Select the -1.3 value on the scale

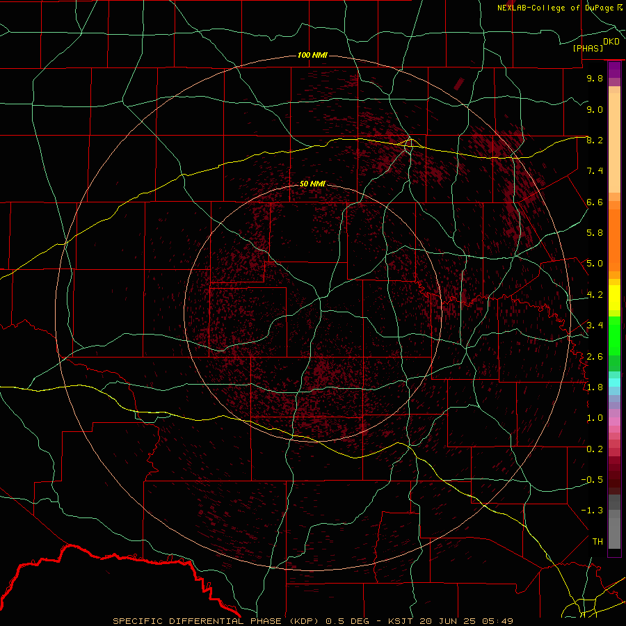tap(593, 511)
